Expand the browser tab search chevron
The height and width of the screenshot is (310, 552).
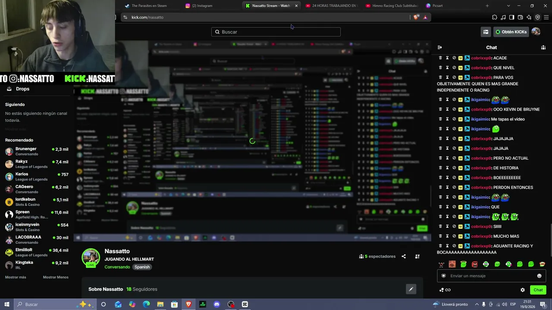[508, 6]
